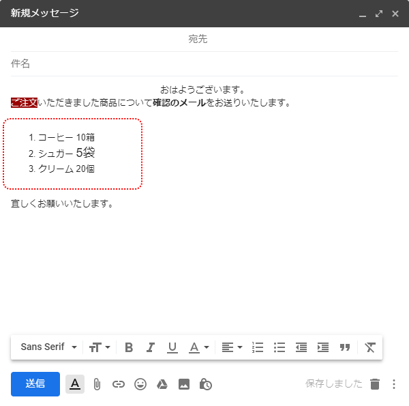Toggle confidential mode lock-clock icon

(x=206, y=384)
